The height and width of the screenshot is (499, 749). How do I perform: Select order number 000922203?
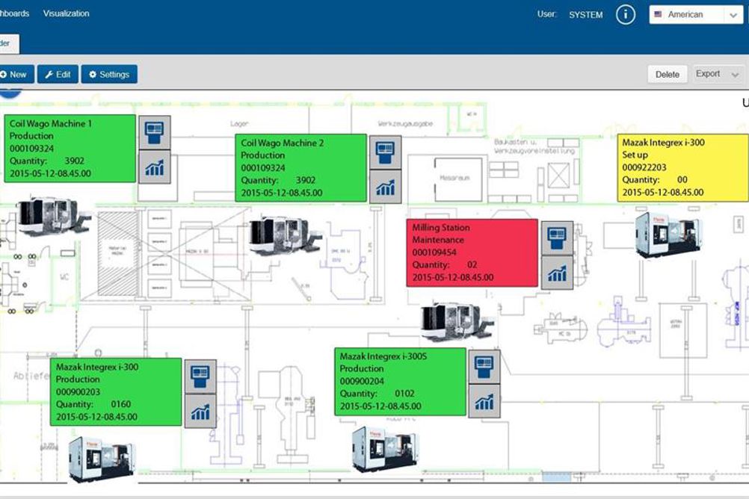click(x=644, y=167)
